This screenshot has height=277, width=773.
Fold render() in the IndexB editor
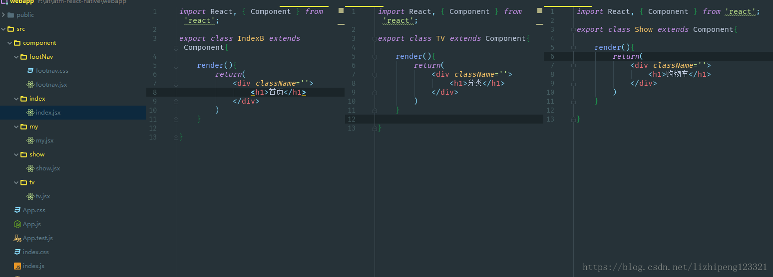coord(176,66)
